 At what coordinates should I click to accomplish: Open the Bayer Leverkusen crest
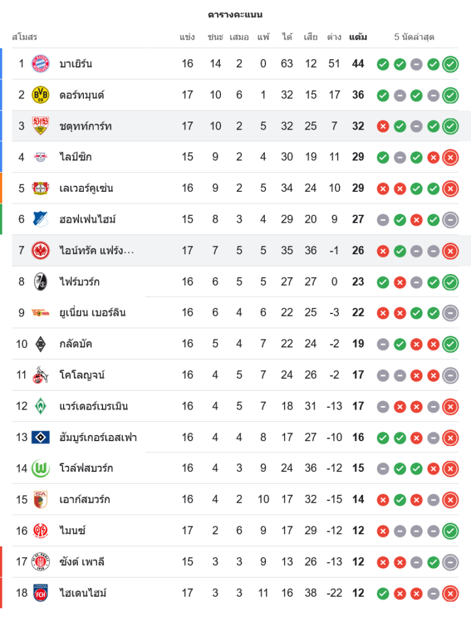(40, 188)
